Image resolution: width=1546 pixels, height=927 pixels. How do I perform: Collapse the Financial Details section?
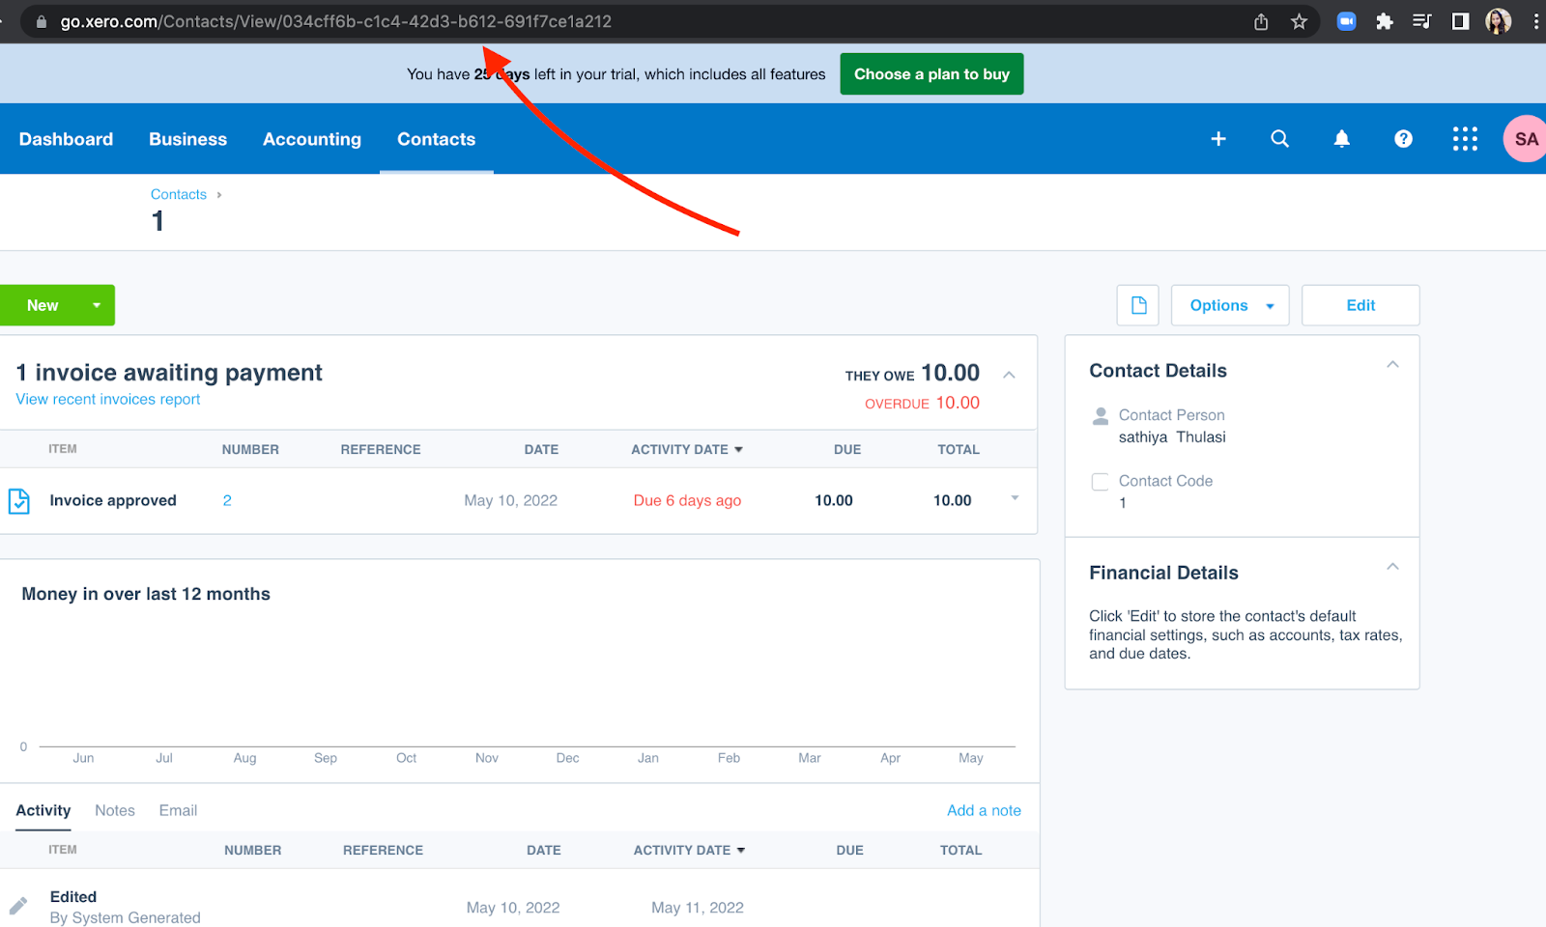1392,567
